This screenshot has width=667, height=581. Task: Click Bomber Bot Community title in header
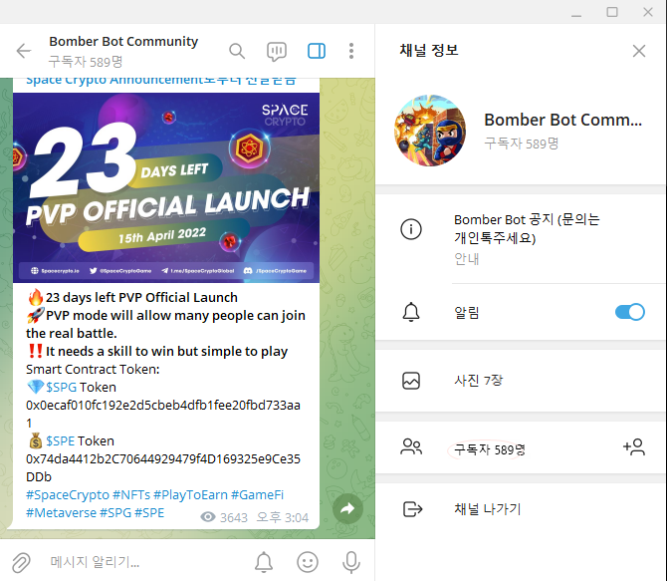tap(123, 41)
